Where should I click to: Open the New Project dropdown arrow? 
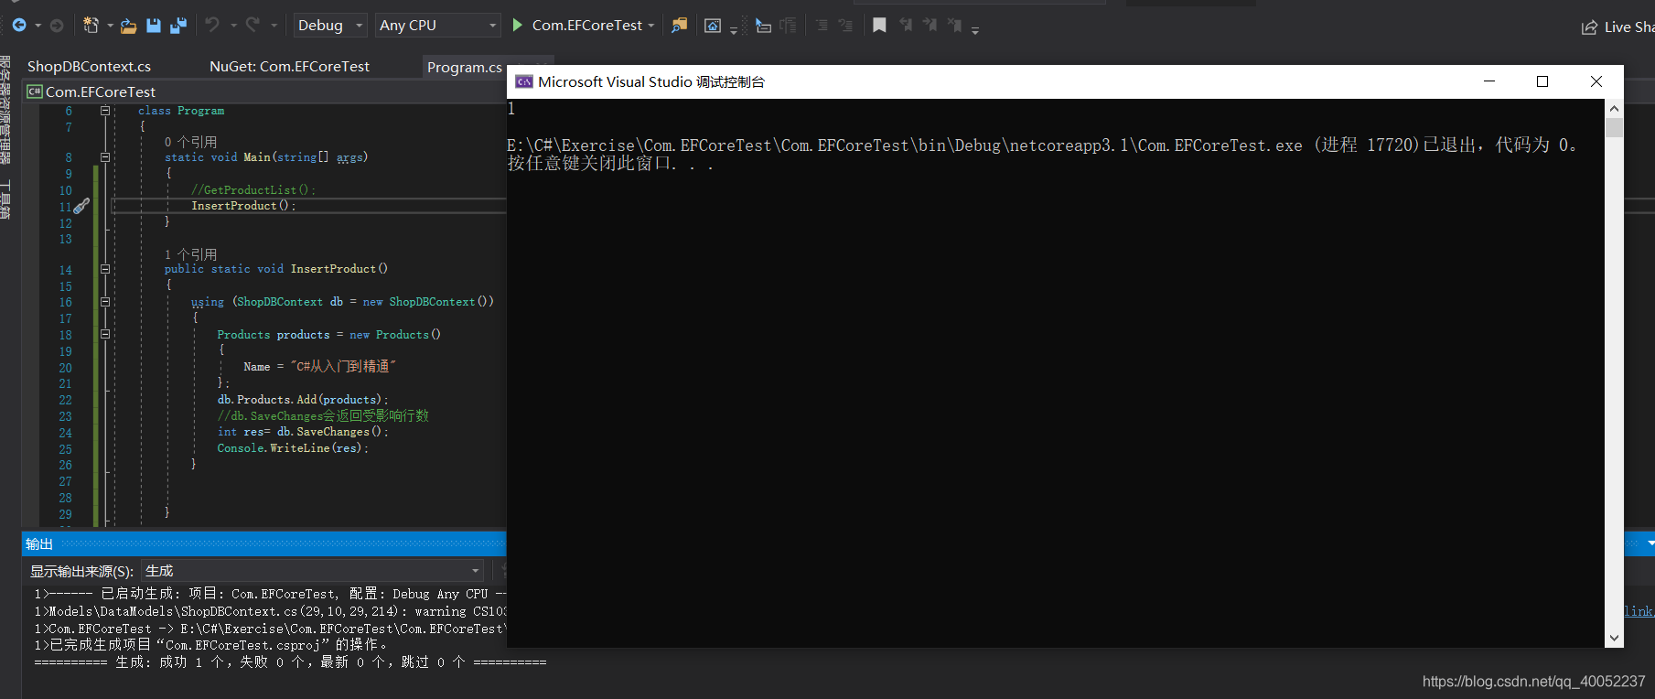click(110, 26)
